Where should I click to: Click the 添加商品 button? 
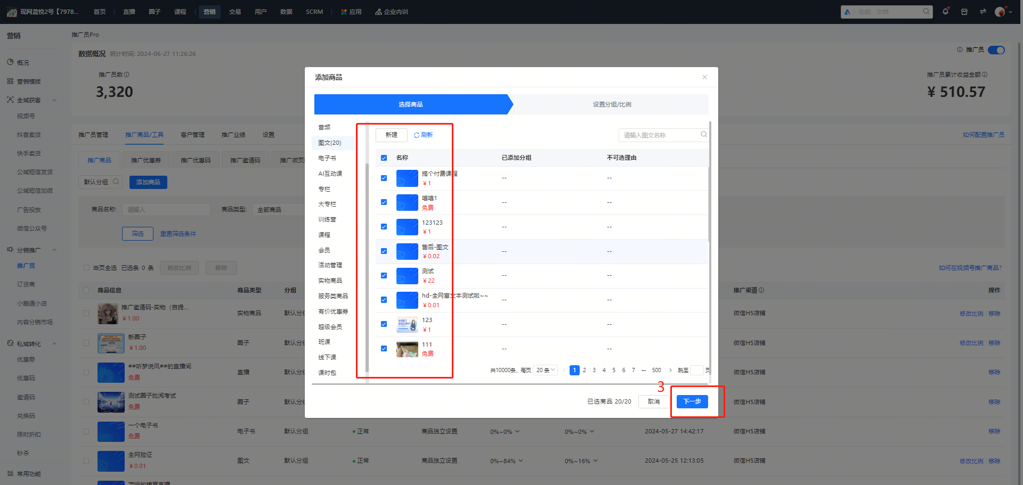tap(148, 182)
